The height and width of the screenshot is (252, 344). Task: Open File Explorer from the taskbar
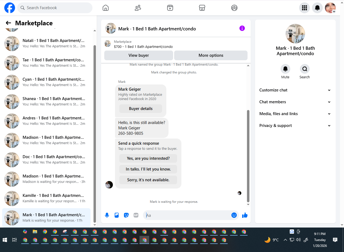pos(35,232)
